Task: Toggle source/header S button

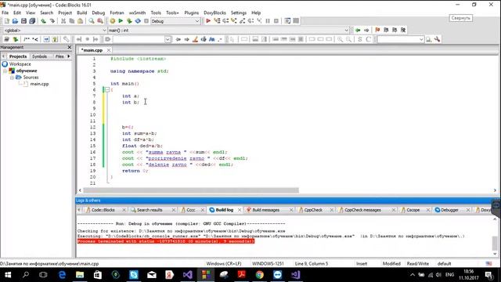Action: coord(360,39)
